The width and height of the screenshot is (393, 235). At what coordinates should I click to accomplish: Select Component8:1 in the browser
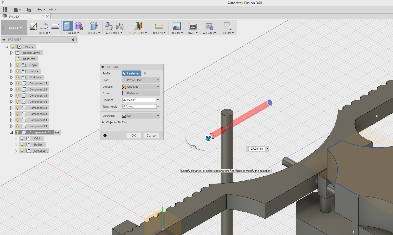click(38, 120)
